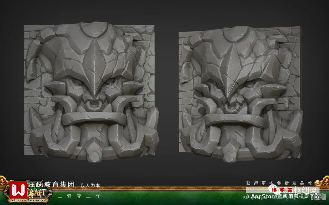Click the text "获得更多免费精品教程"
The width and height of the screenshot is (329, 205).
coord(283,183)
